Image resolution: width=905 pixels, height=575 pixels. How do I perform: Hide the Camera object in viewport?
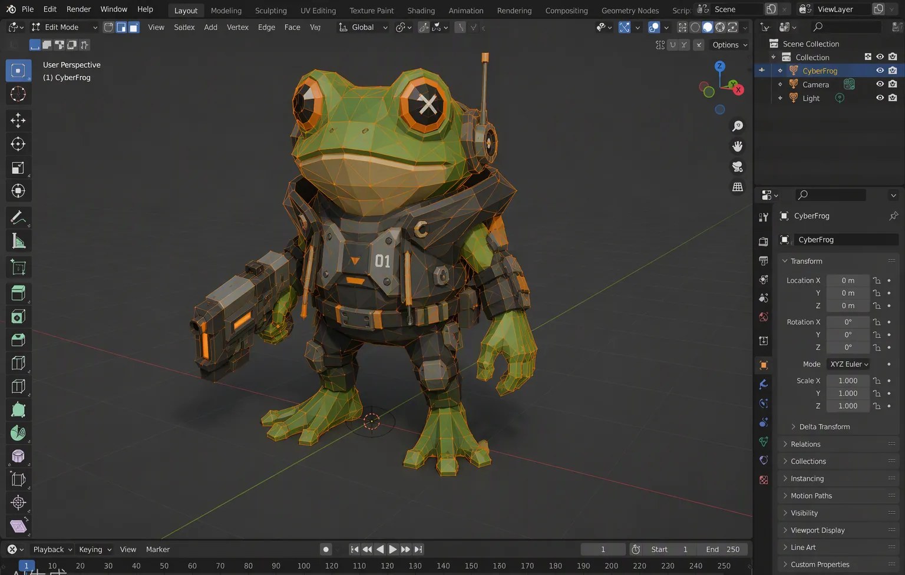coord(880,84)
